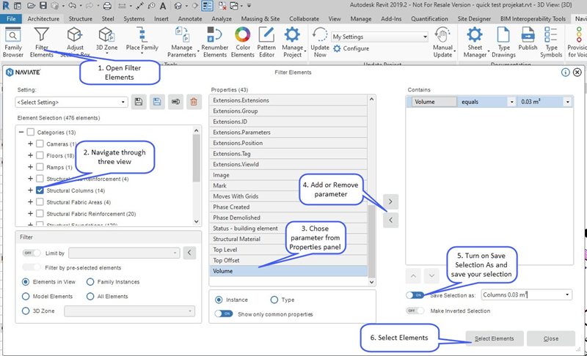587x356 pixels.
Task: Open the equals condition dropdown
Action: point(511,103)
